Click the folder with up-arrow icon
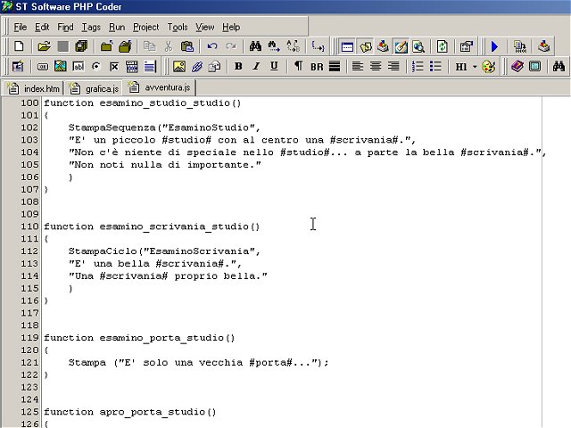The image size is (571, 428). 106,46
